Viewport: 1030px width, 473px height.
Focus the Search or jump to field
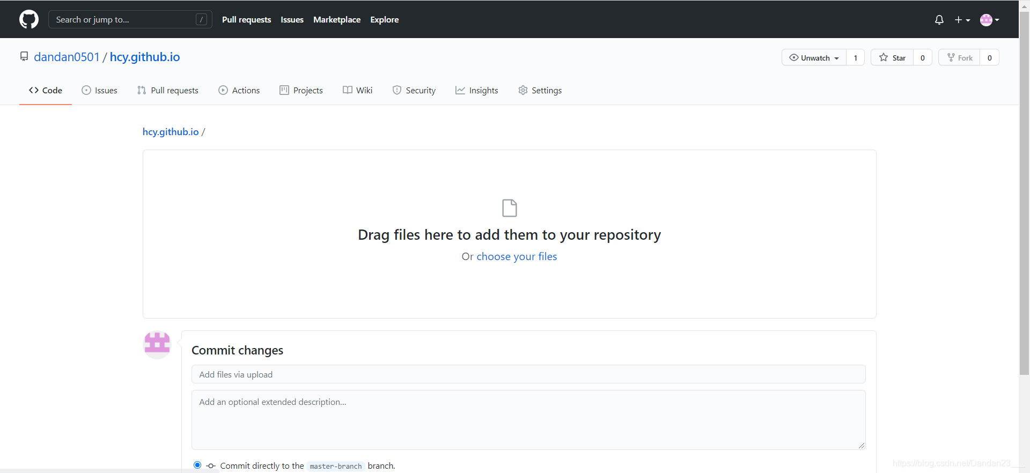pos(130,19)
